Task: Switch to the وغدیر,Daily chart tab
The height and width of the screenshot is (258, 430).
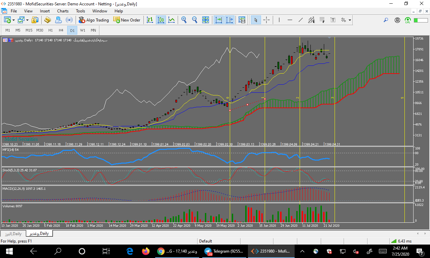Action: tap(39, 233)
